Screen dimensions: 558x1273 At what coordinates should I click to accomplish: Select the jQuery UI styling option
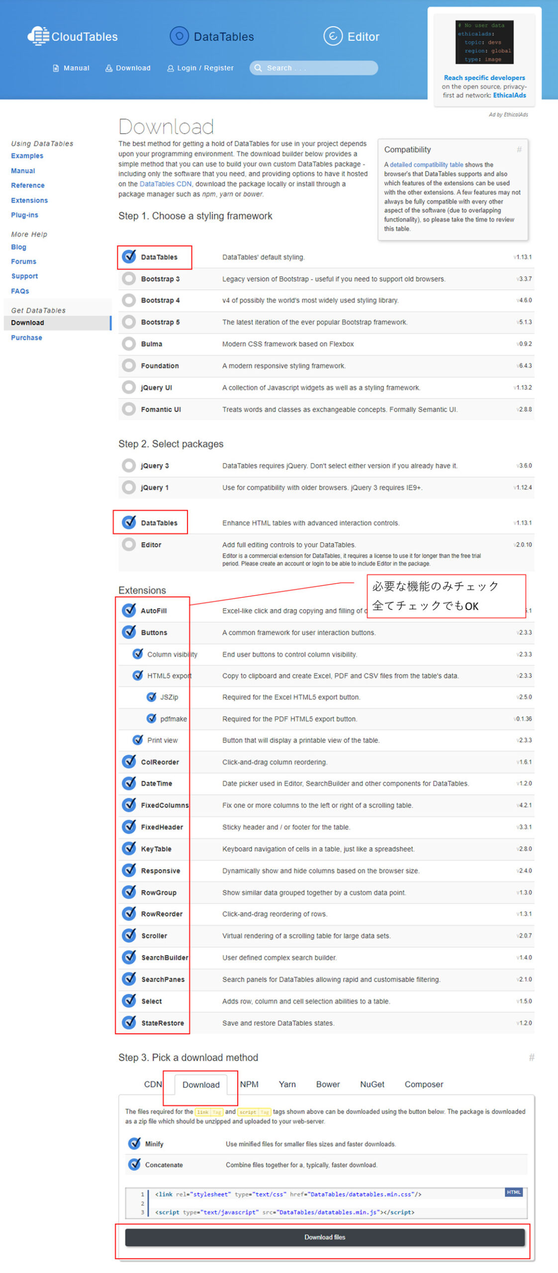pos(129,387)
